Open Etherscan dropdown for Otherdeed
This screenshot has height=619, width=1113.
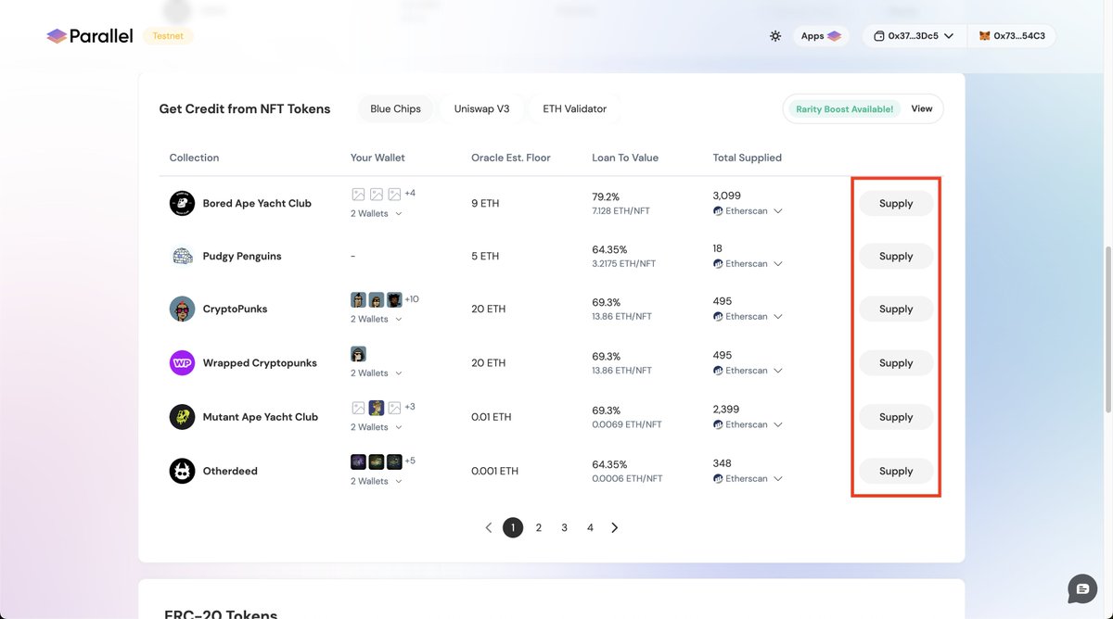pyautogui.click(x=748, y=479)
